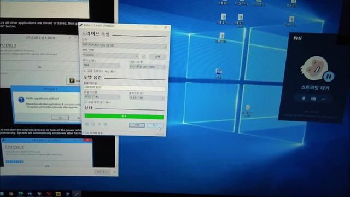Close the browser download bar with X
This screenshot has width=350, height=197.
(x=114, y=172)
